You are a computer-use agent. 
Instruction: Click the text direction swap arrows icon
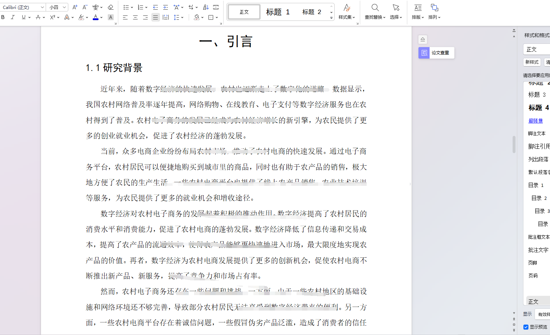pyautogui.click(x=191, y=7)
